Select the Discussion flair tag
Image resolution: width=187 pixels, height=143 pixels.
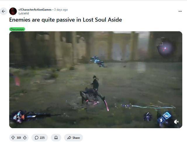[17, 29]
